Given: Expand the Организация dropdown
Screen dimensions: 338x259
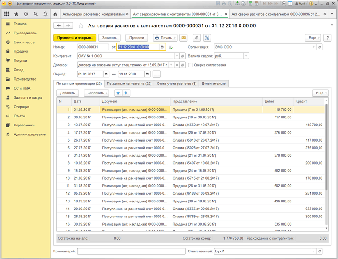Looking at the screenshot, I should point(313,47).
